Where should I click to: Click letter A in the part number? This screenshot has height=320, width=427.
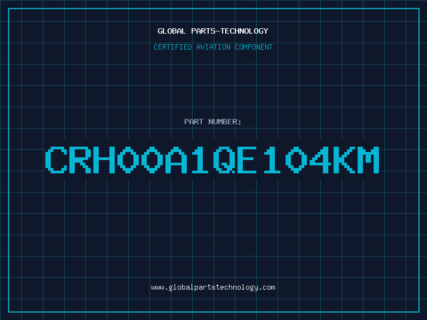coord(176,159)
